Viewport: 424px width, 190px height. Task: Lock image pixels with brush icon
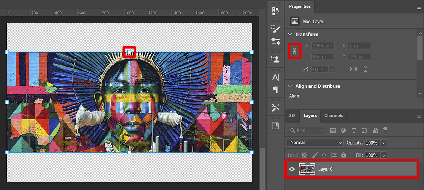314,155
